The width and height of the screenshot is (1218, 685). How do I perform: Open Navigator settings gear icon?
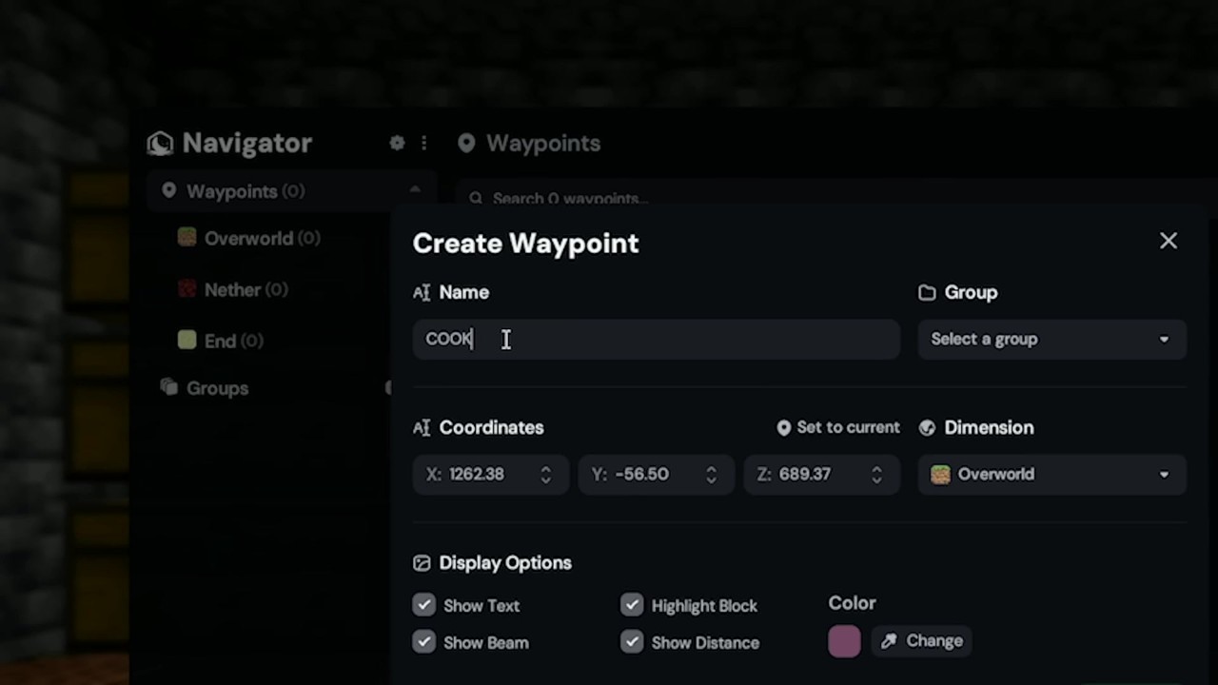coord(397,143)
